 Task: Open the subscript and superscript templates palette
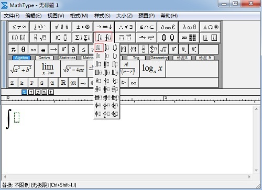point(61,38)
